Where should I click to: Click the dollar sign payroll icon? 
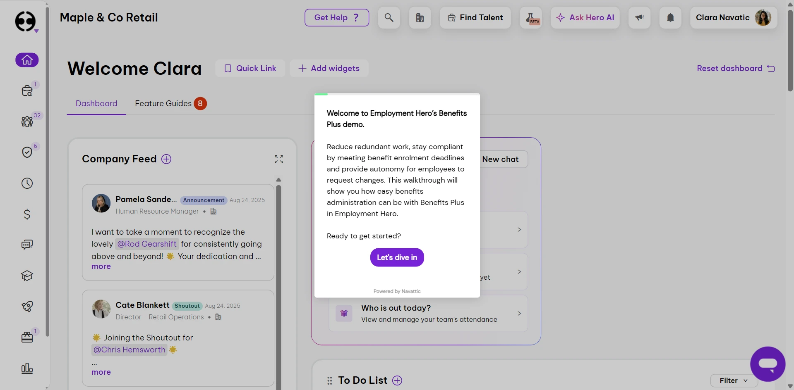pos(27,214)
